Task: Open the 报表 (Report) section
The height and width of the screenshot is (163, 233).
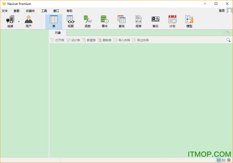Action: click(138, 21)
